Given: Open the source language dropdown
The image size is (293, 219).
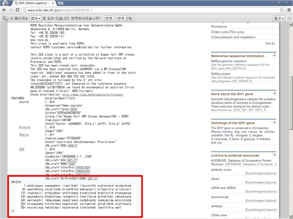Looking at the screenshot, I should 35,18.
